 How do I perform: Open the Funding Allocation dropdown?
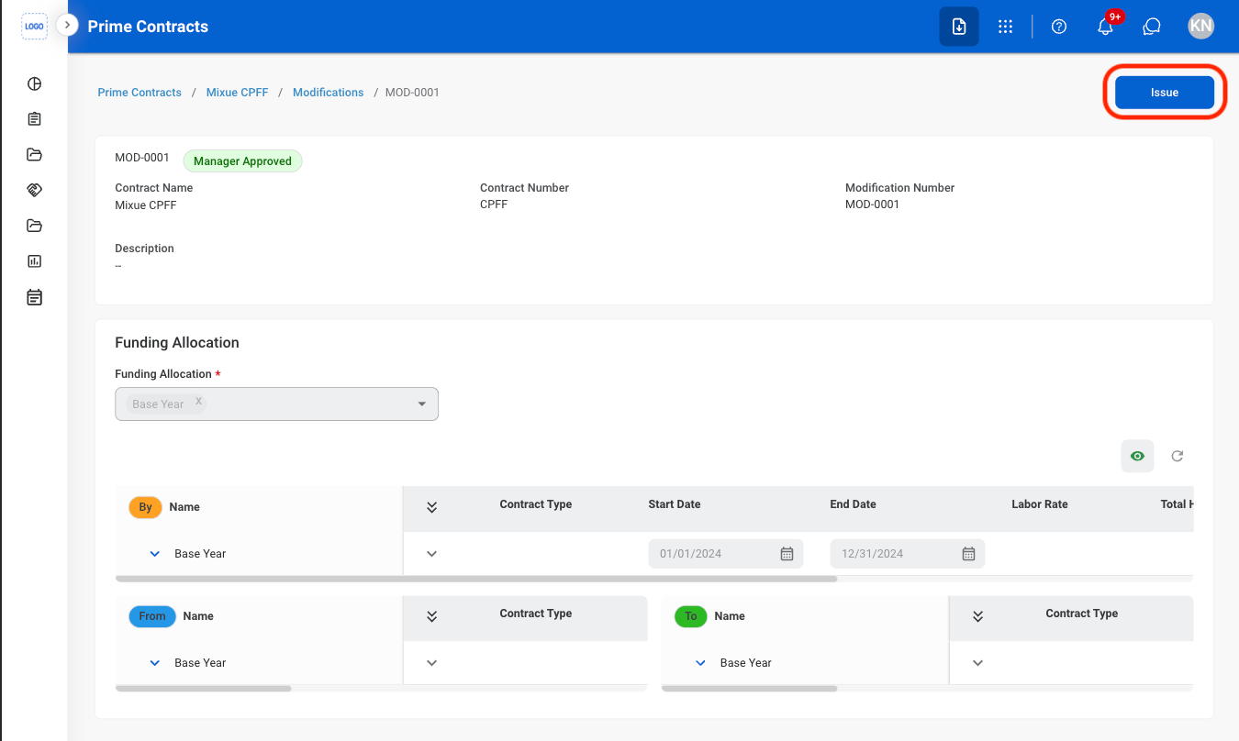(x=276, y=404)
